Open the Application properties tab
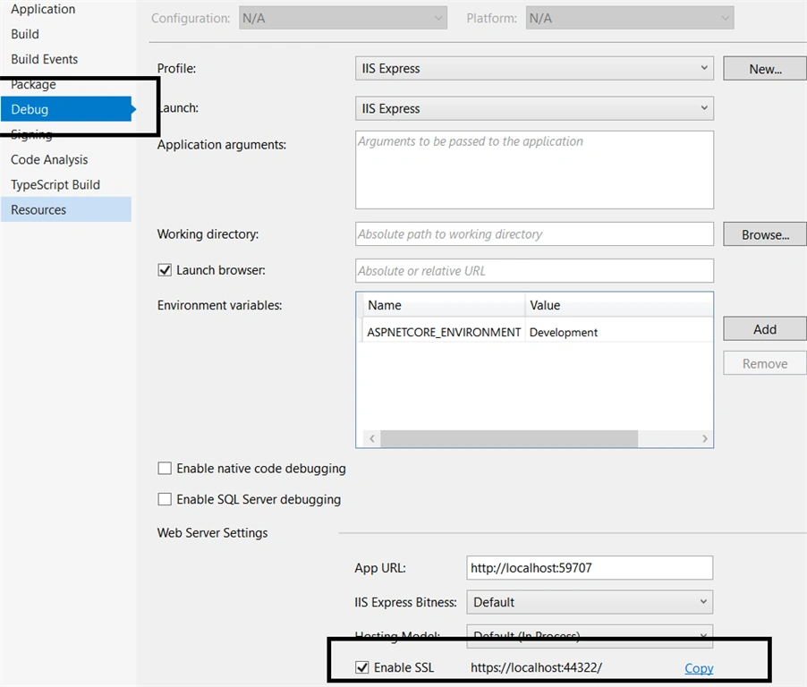 (x=43, y=9)
